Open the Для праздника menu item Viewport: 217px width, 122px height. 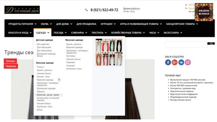tap(86, 24)
